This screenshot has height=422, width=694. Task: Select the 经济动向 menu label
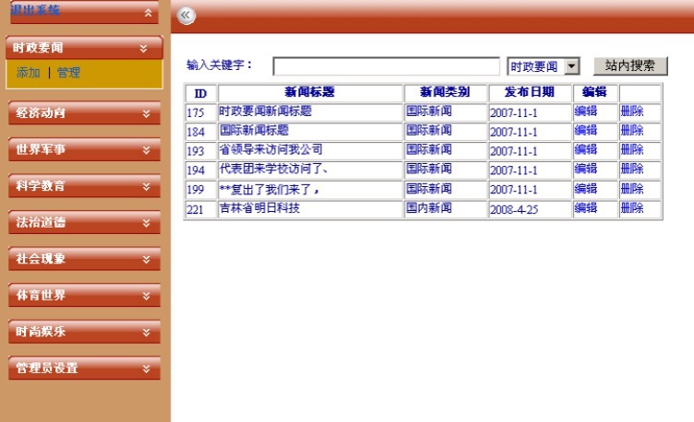pos(41,113)
